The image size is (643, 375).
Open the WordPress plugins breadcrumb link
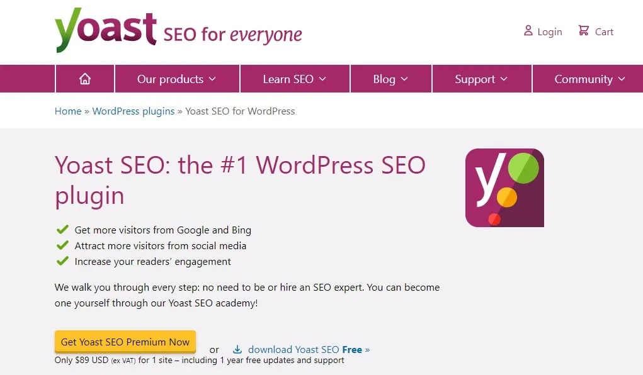pyautogui.click(x=134, y=111)
